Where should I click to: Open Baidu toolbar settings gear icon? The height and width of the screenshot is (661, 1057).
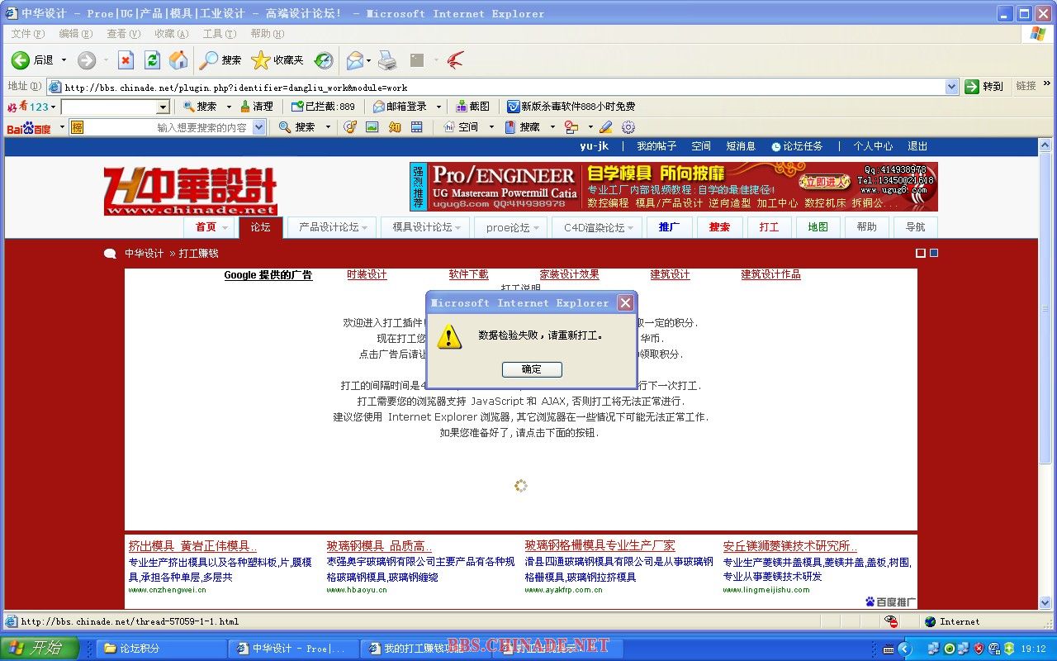628,127
